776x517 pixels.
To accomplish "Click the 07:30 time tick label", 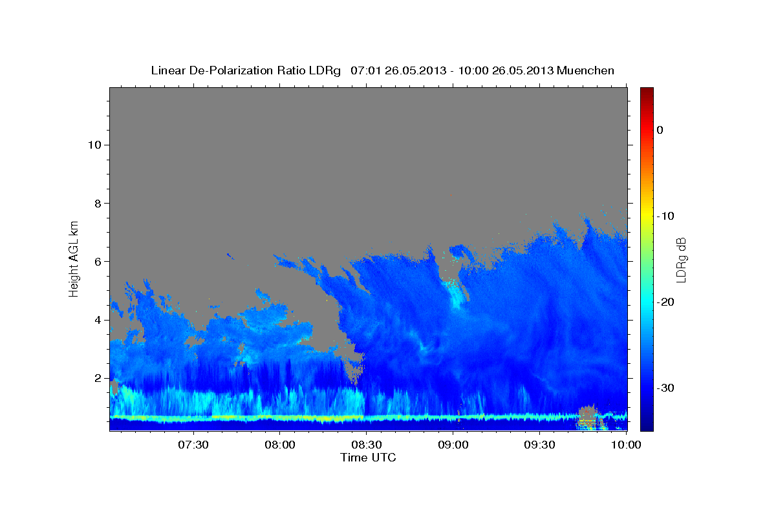I will coord(193,445).
